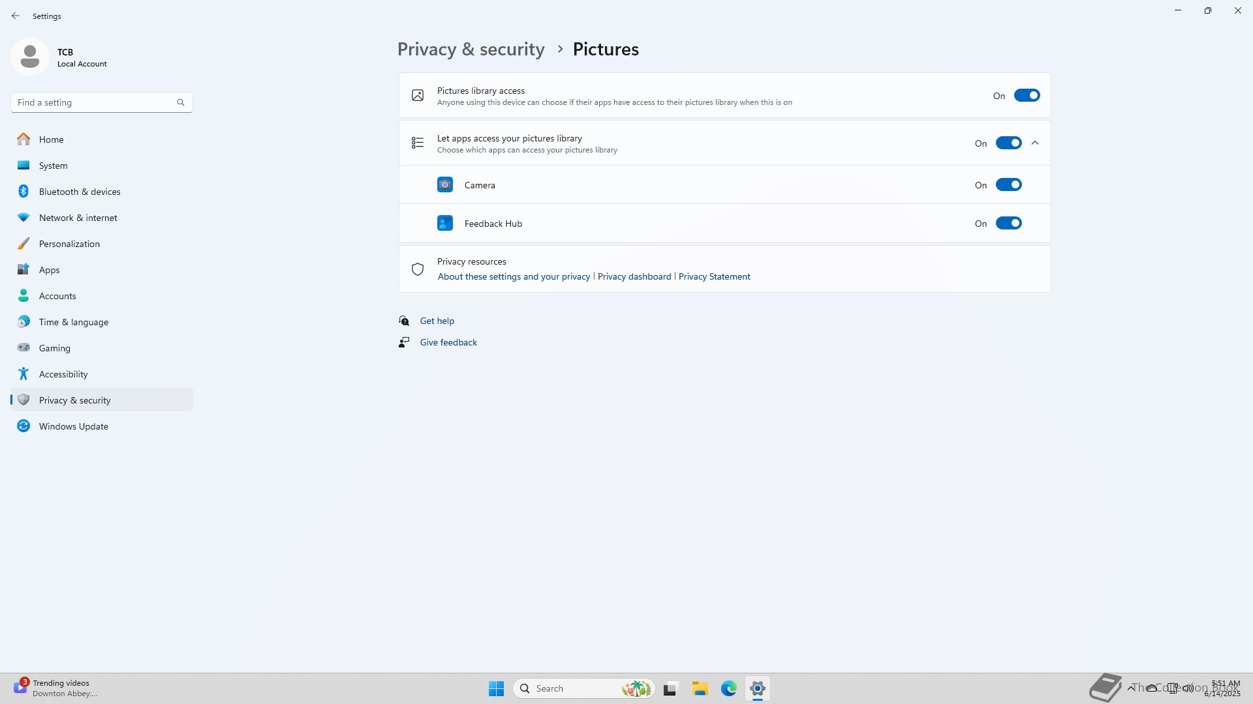Click the TCB user account avatar

30,57
